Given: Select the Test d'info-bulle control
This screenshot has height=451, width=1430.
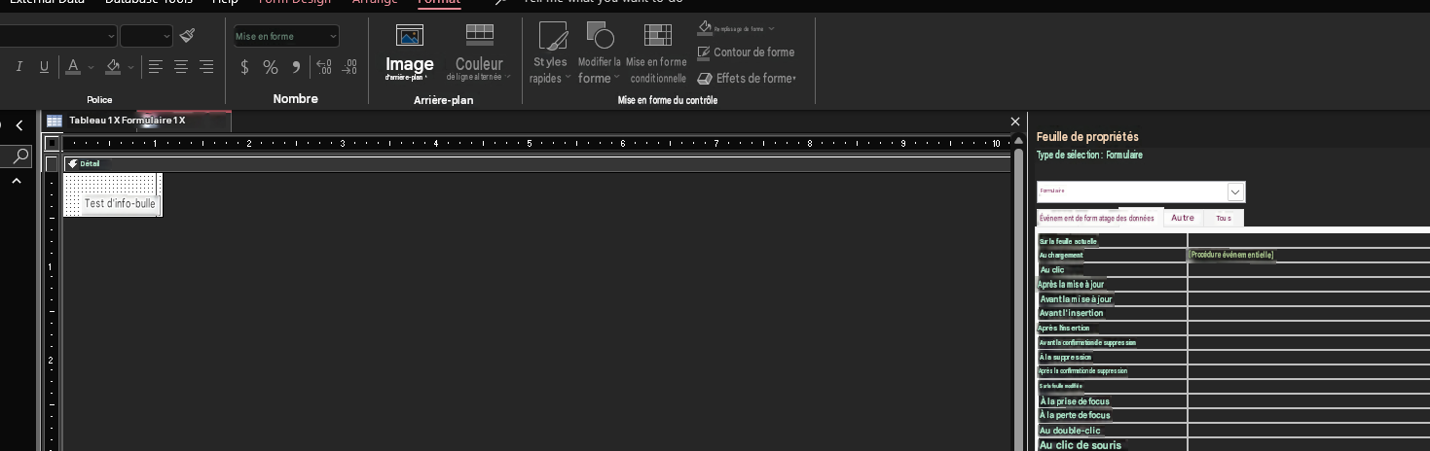Looking at the screenshot, I should tap(120, 204).
